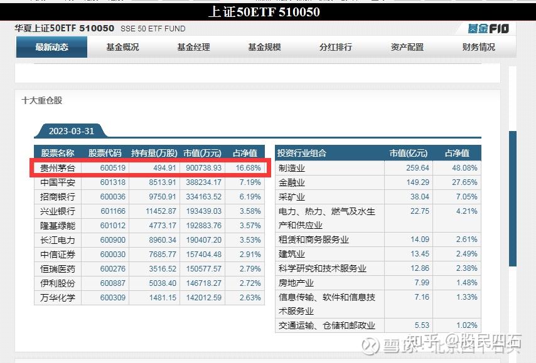Open the 财务情况 tab

click(477, 46)
